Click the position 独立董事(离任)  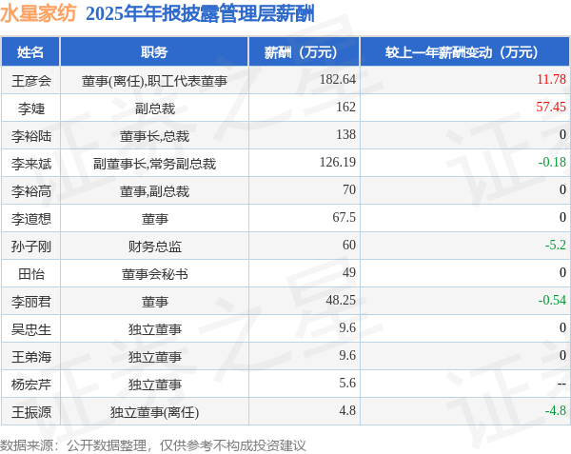[154, 412]
